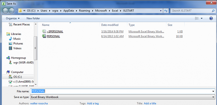Click the PERSONAL Excel file icon
This screenshot has width=217, height=105.
click(44, 36)
